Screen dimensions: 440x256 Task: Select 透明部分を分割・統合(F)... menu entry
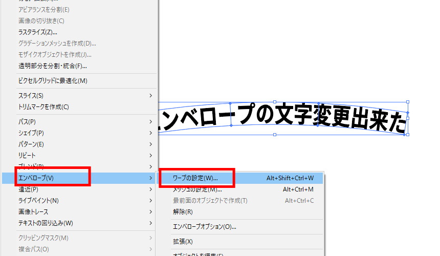(52, 66)
